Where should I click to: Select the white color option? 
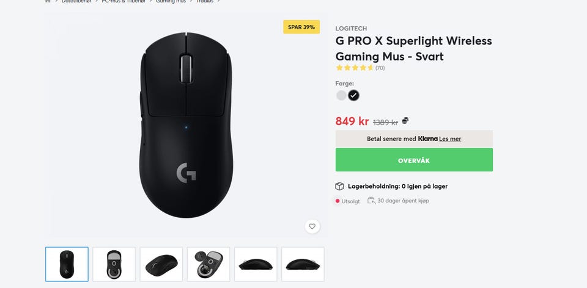[x=341, y=95]
